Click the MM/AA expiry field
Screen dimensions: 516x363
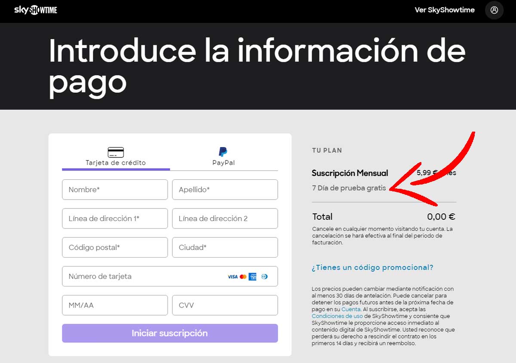[x=115, y=305]
